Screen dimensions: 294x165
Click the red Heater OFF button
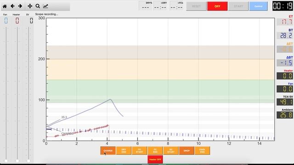[x=155, y=159]
